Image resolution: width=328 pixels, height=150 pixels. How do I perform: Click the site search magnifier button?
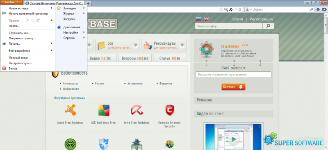pyautogui.click(x=268, y=26)
